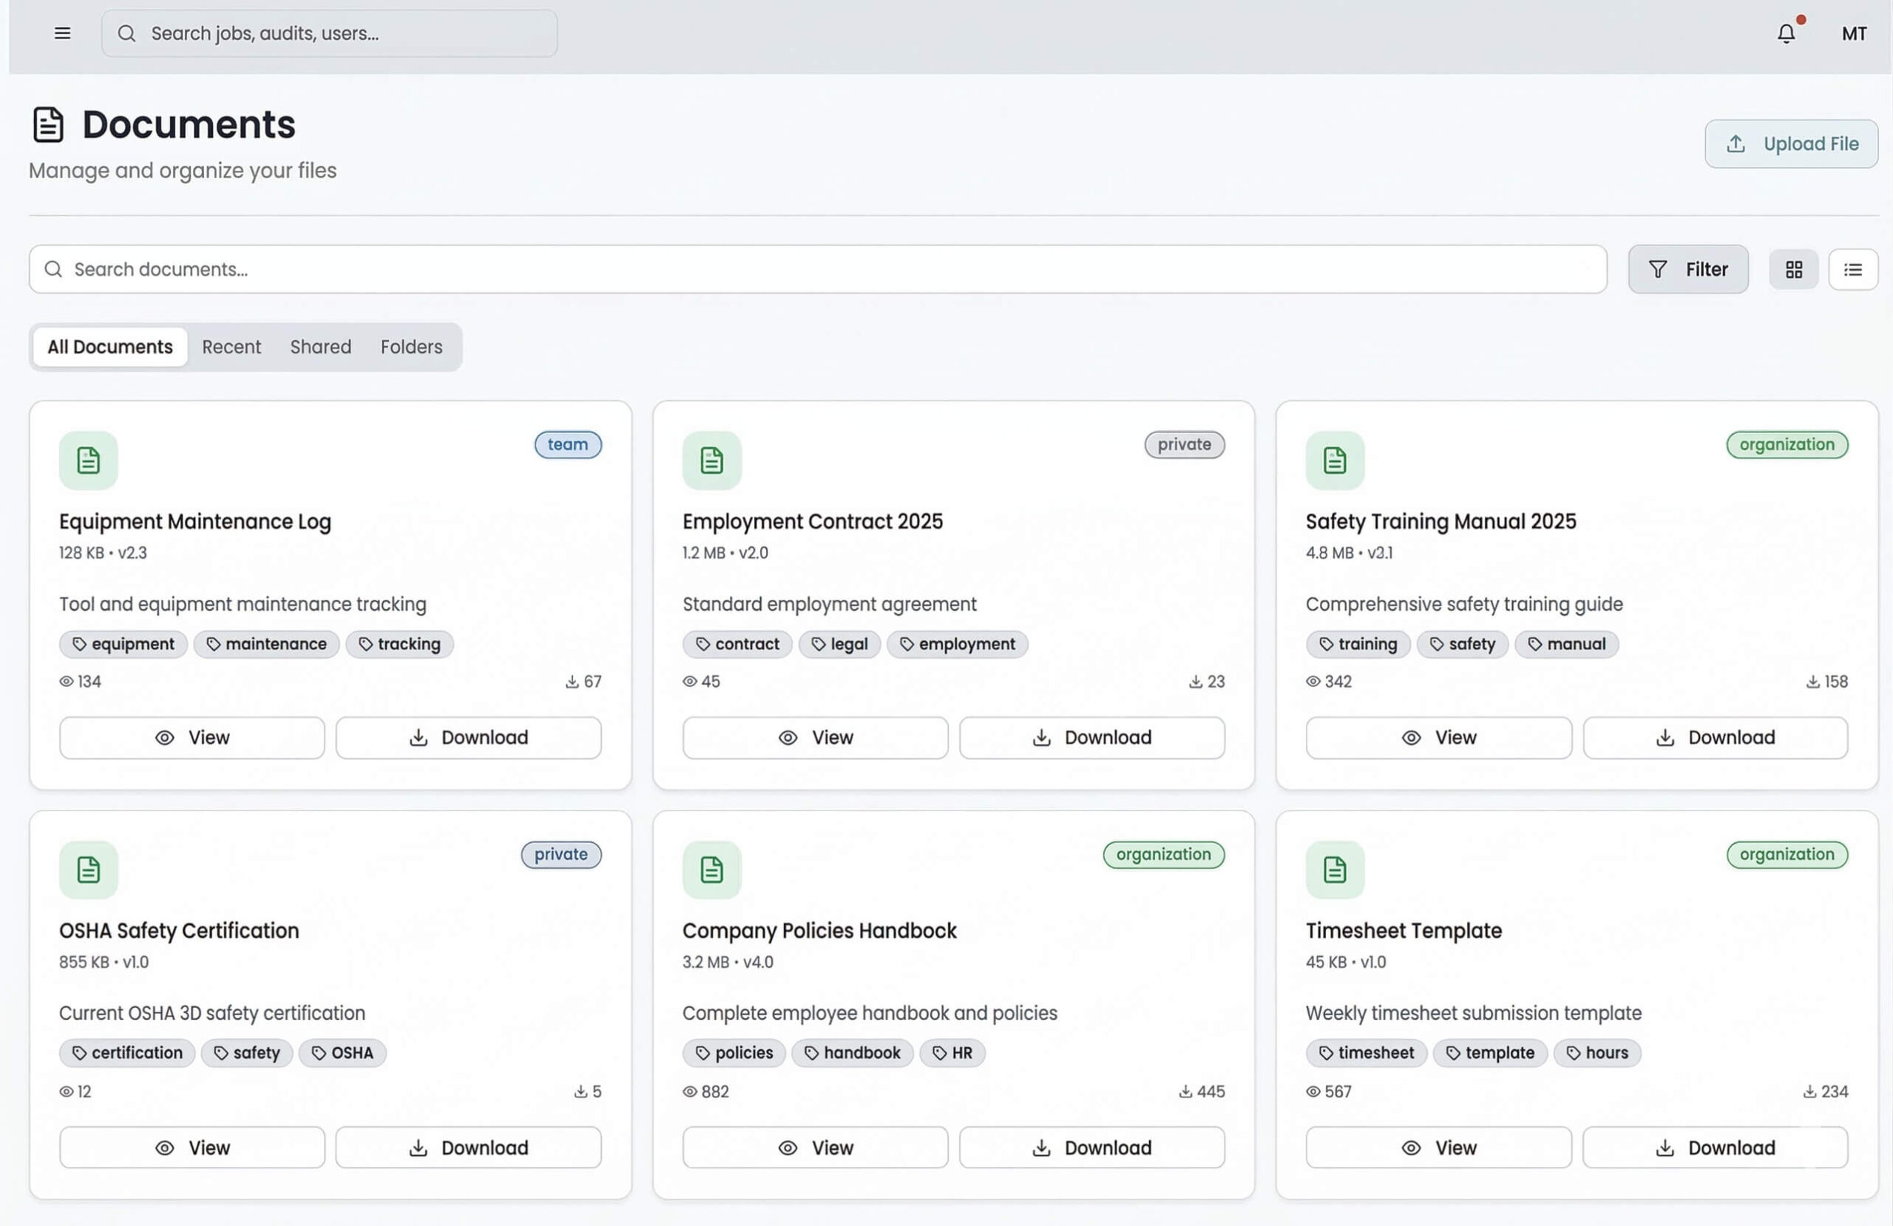Click the team badge on Equipment Log
The width and height of the screenshot is (1893, 1226).
[x=567, y=444]
